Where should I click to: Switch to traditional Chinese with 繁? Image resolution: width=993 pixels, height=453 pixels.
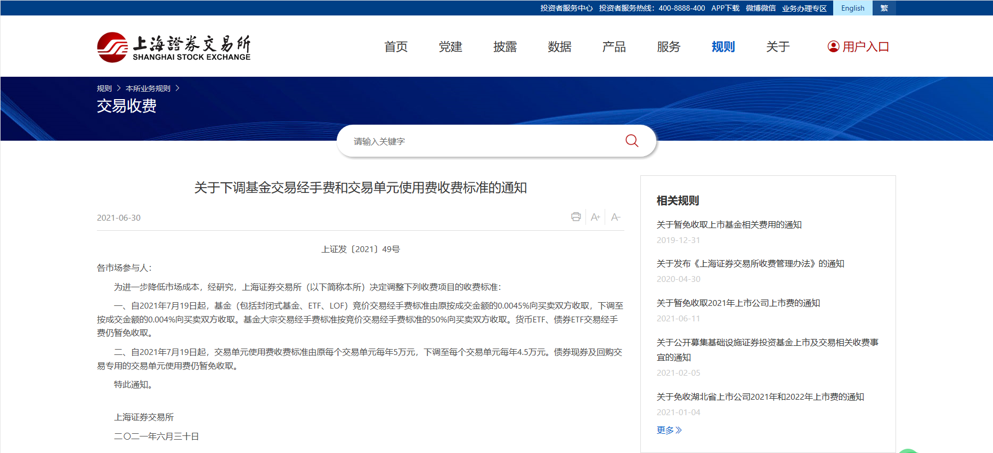pos(884,8)
